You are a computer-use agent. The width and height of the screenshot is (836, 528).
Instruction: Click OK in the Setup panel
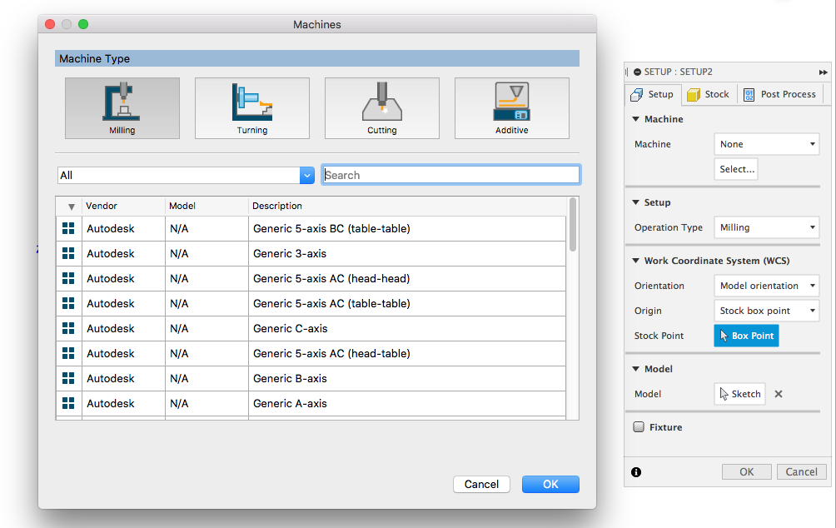746,472
